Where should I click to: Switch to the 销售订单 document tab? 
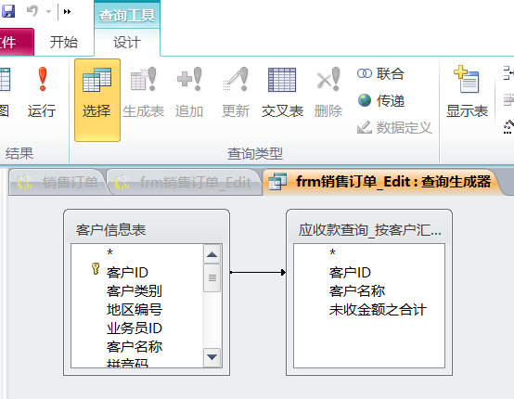58,182
